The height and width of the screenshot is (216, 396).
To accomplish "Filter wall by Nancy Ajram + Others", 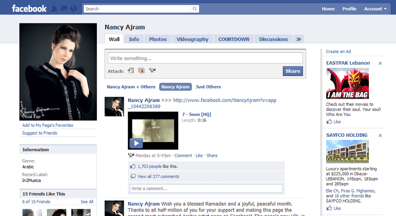I will click(x=131, y=87).
